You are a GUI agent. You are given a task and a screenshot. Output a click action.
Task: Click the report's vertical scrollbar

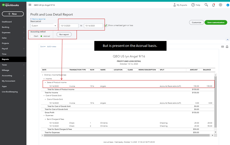(x=215, y=102)
